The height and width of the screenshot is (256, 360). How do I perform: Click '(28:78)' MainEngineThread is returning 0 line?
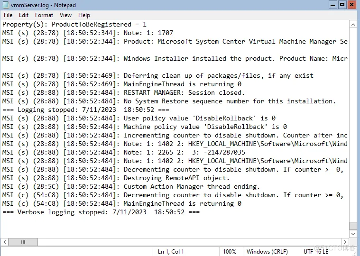point(122,84)
